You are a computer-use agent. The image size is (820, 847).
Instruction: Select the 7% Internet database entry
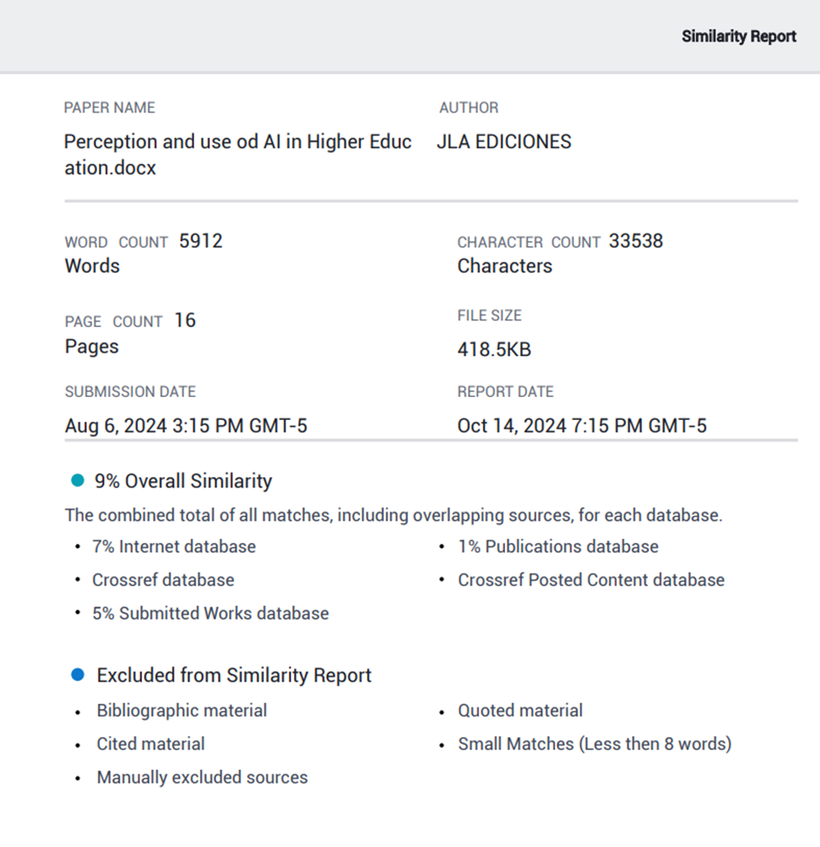point(174,546)
